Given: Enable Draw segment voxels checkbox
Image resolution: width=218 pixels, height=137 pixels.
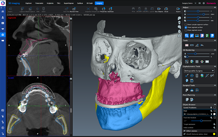Looking at the screenshot, I should [x=186, y=30].
